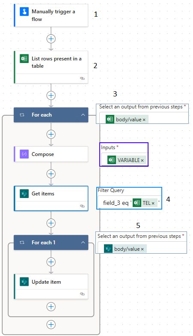Click connection link icon on Get items card

click(82, 206)
